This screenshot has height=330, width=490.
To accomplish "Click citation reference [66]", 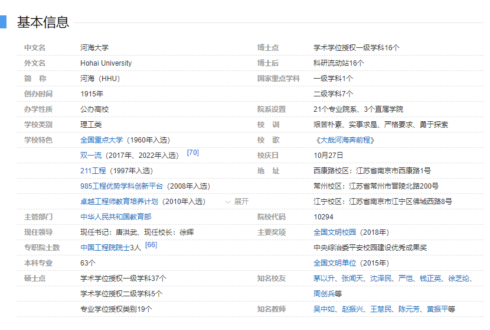I will coord(151,245).
